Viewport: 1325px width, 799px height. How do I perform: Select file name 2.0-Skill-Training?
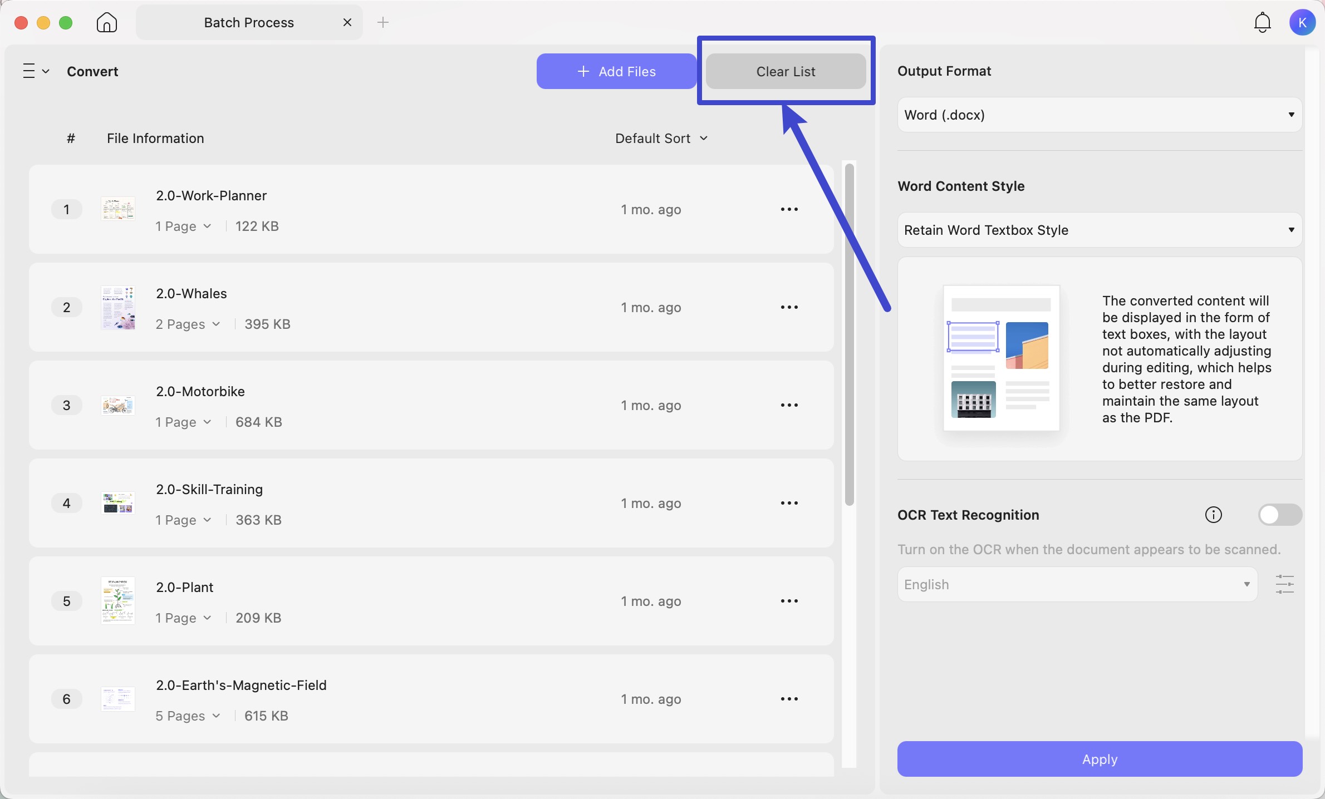pyautogui.click(x=209, y=489)
